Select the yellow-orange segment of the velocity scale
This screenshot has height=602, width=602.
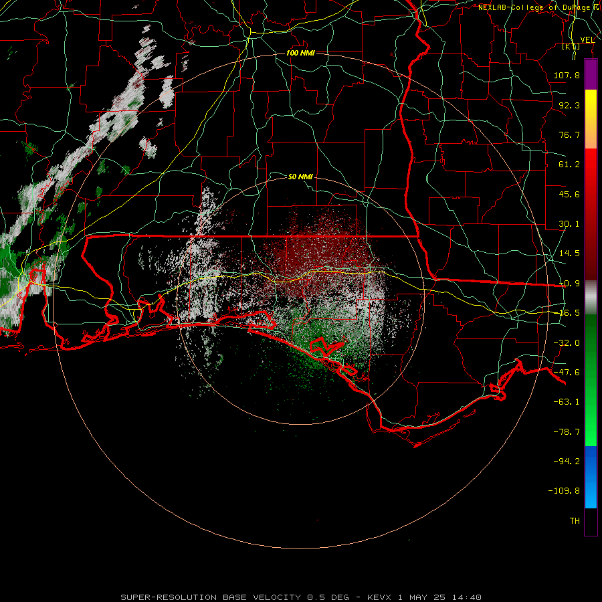pyautogui.click(x=591, y=119)
